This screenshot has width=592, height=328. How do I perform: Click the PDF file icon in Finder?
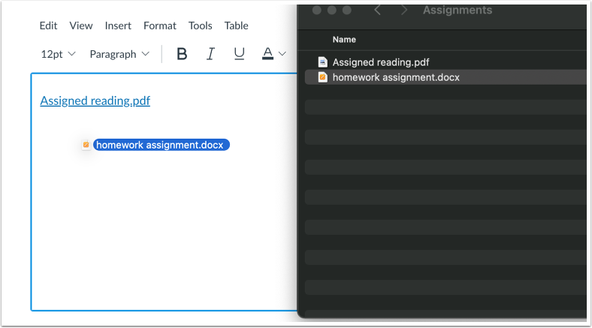322,62
